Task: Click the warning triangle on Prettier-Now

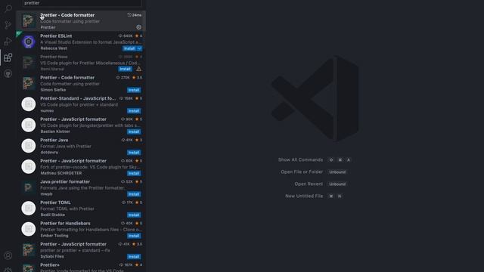Action: coord(138,69)
